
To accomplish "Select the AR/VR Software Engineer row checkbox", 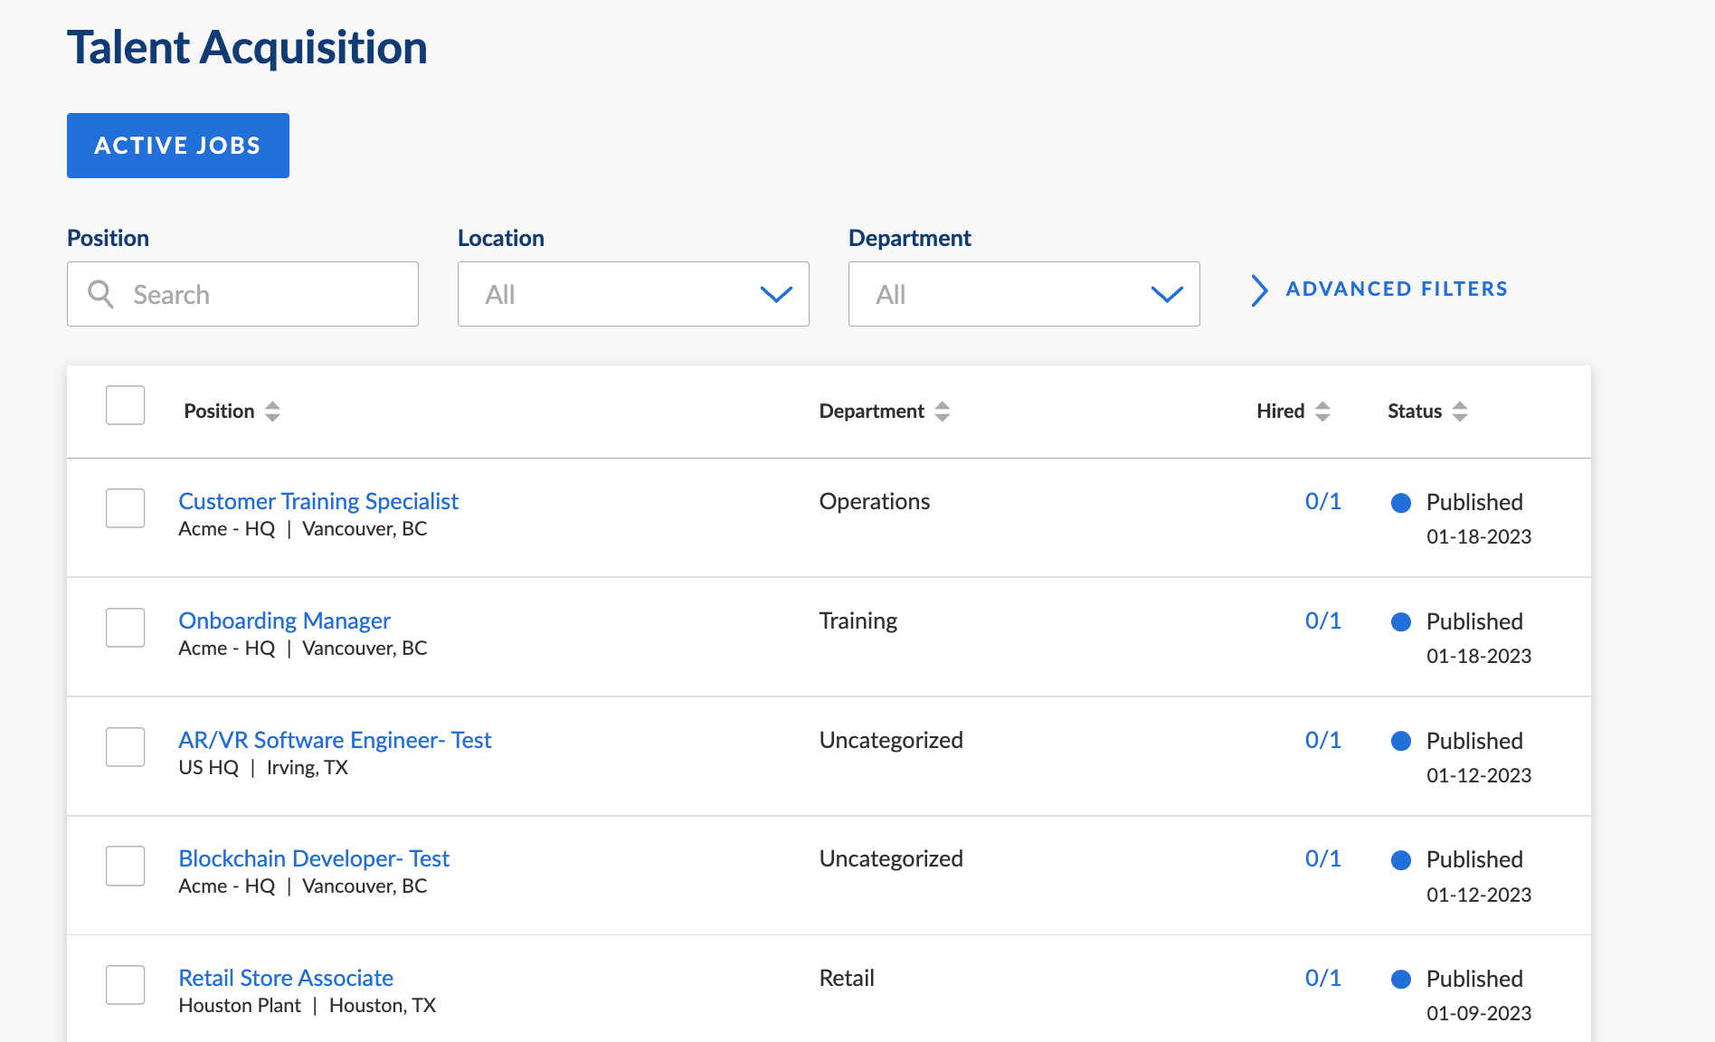I will point(125,747).
